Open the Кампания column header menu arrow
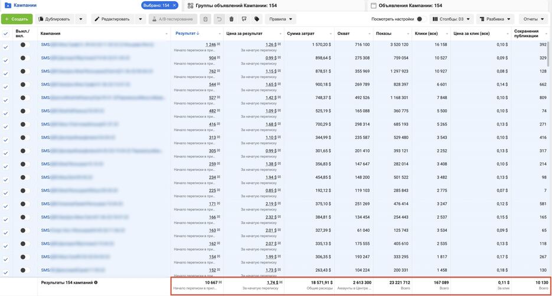This screenshot has height=296, width=552. [166, 34]
